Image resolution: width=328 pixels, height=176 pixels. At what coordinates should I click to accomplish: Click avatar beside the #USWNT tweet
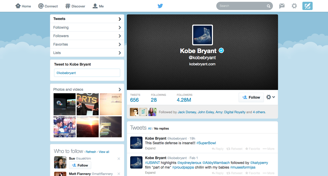136,162
